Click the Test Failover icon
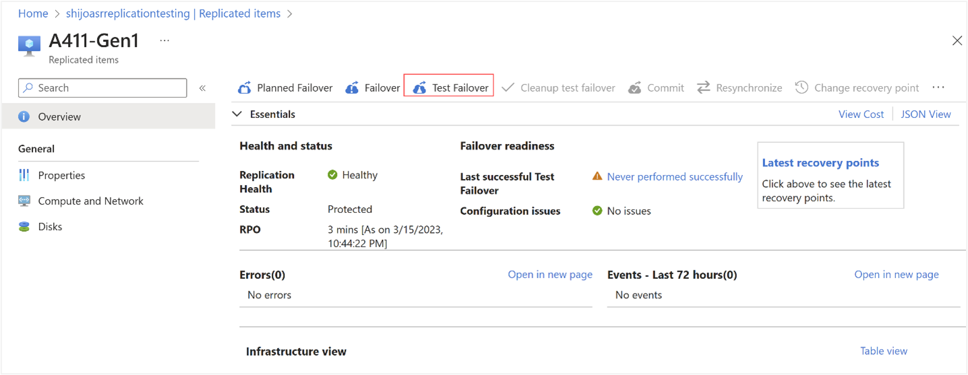The height and width of the screenshot is (375, 968). coord(419,88)
